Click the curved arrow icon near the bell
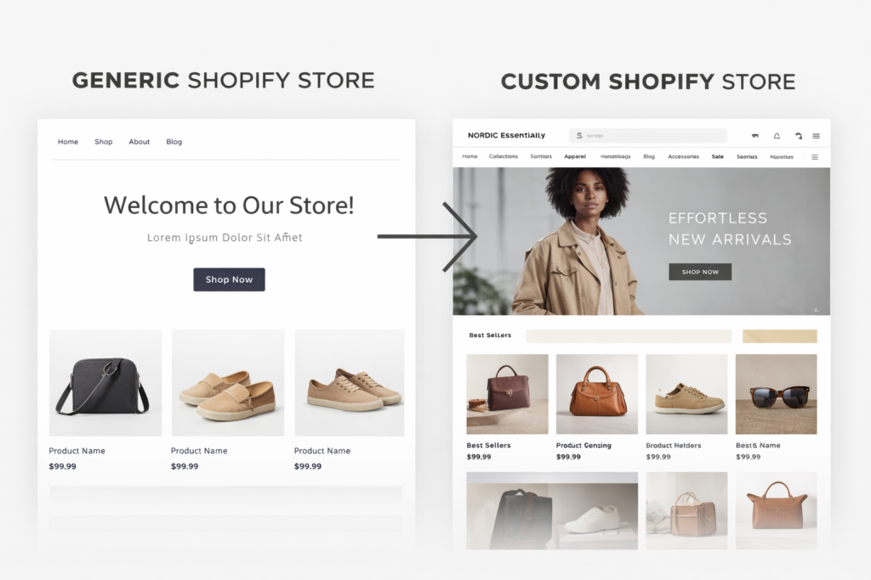Screen dimensions: 871x580 click(798, 136)
